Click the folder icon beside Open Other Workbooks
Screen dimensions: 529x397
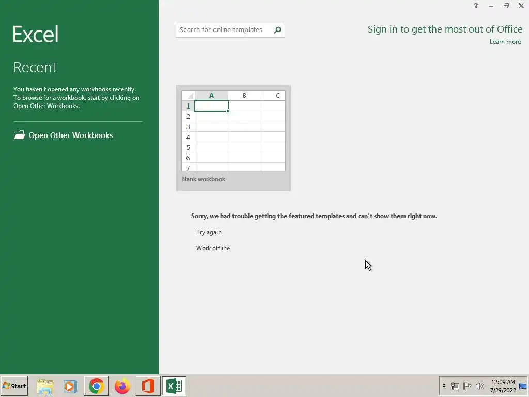pos(19,135)
